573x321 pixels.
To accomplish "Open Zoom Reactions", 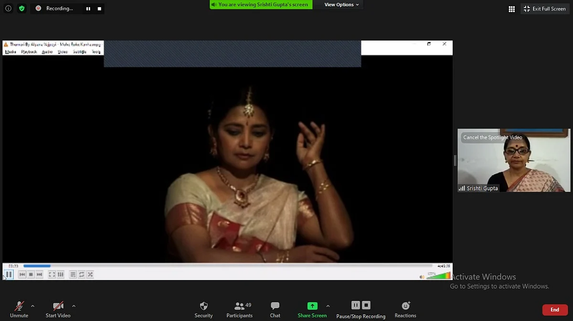I will pyautogui.click(x=405, y=310).
